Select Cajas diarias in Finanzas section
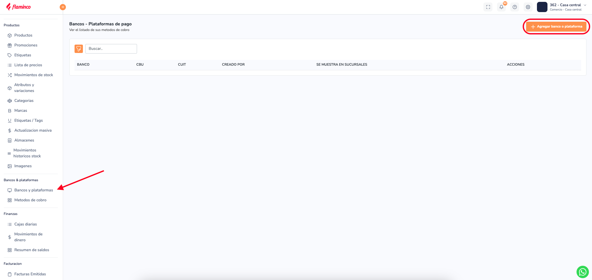This screenshot has height=280, width=592. pos(25,224)
